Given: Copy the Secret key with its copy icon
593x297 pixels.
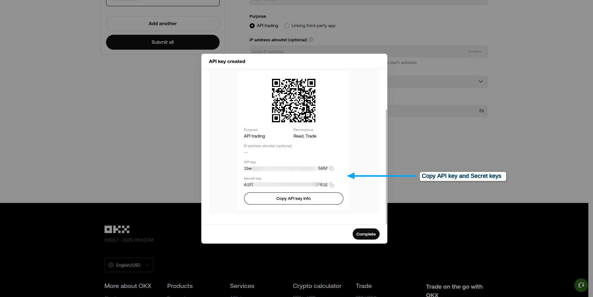Looking at the screenshot, I should pos(331,185).
